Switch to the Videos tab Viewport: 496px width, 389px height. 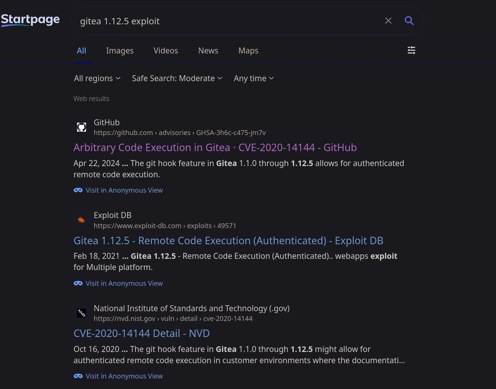[166, 50]
